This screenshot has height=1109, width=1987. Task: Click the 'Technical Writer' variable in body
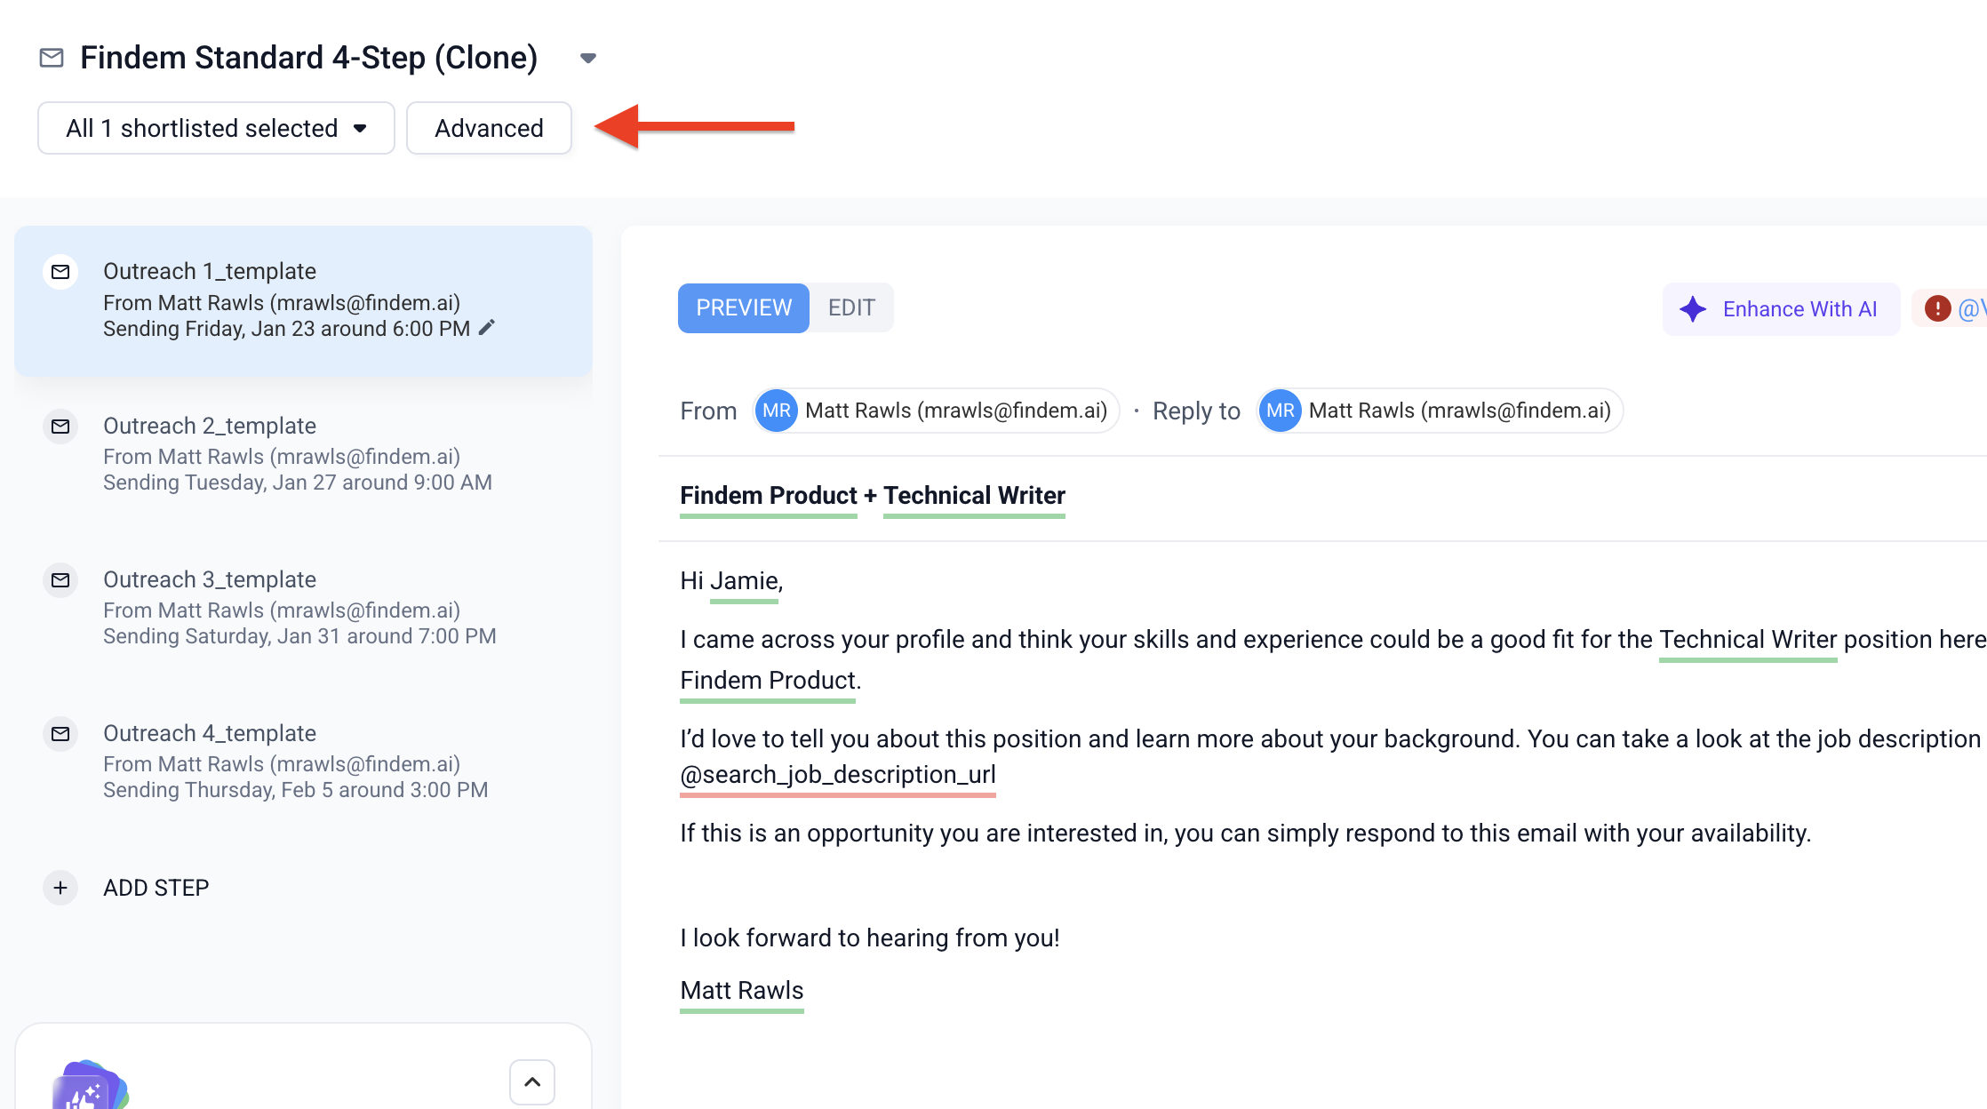[x=1748, y=640]
